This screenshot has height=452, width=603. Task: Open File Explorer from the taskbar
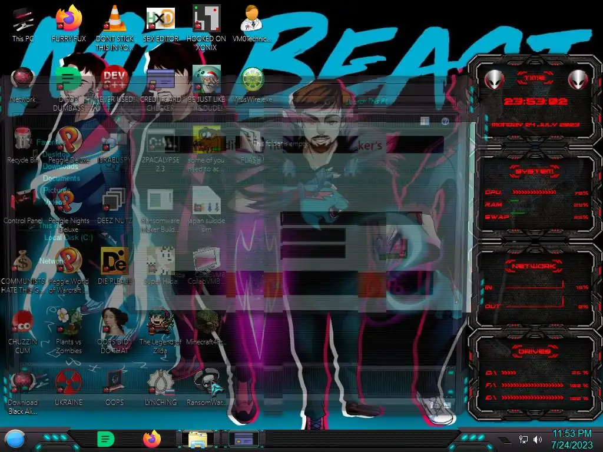click(x=198, y=439)
